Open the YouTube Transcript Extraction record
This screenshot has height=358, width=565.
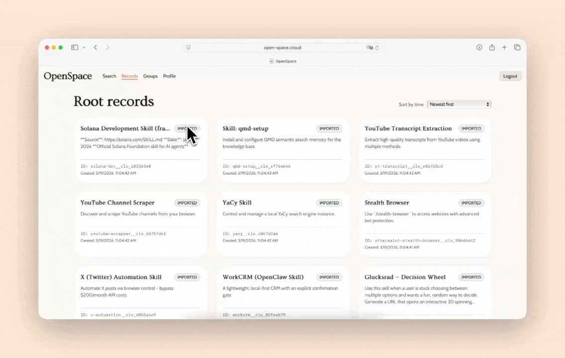click(408, 129)
